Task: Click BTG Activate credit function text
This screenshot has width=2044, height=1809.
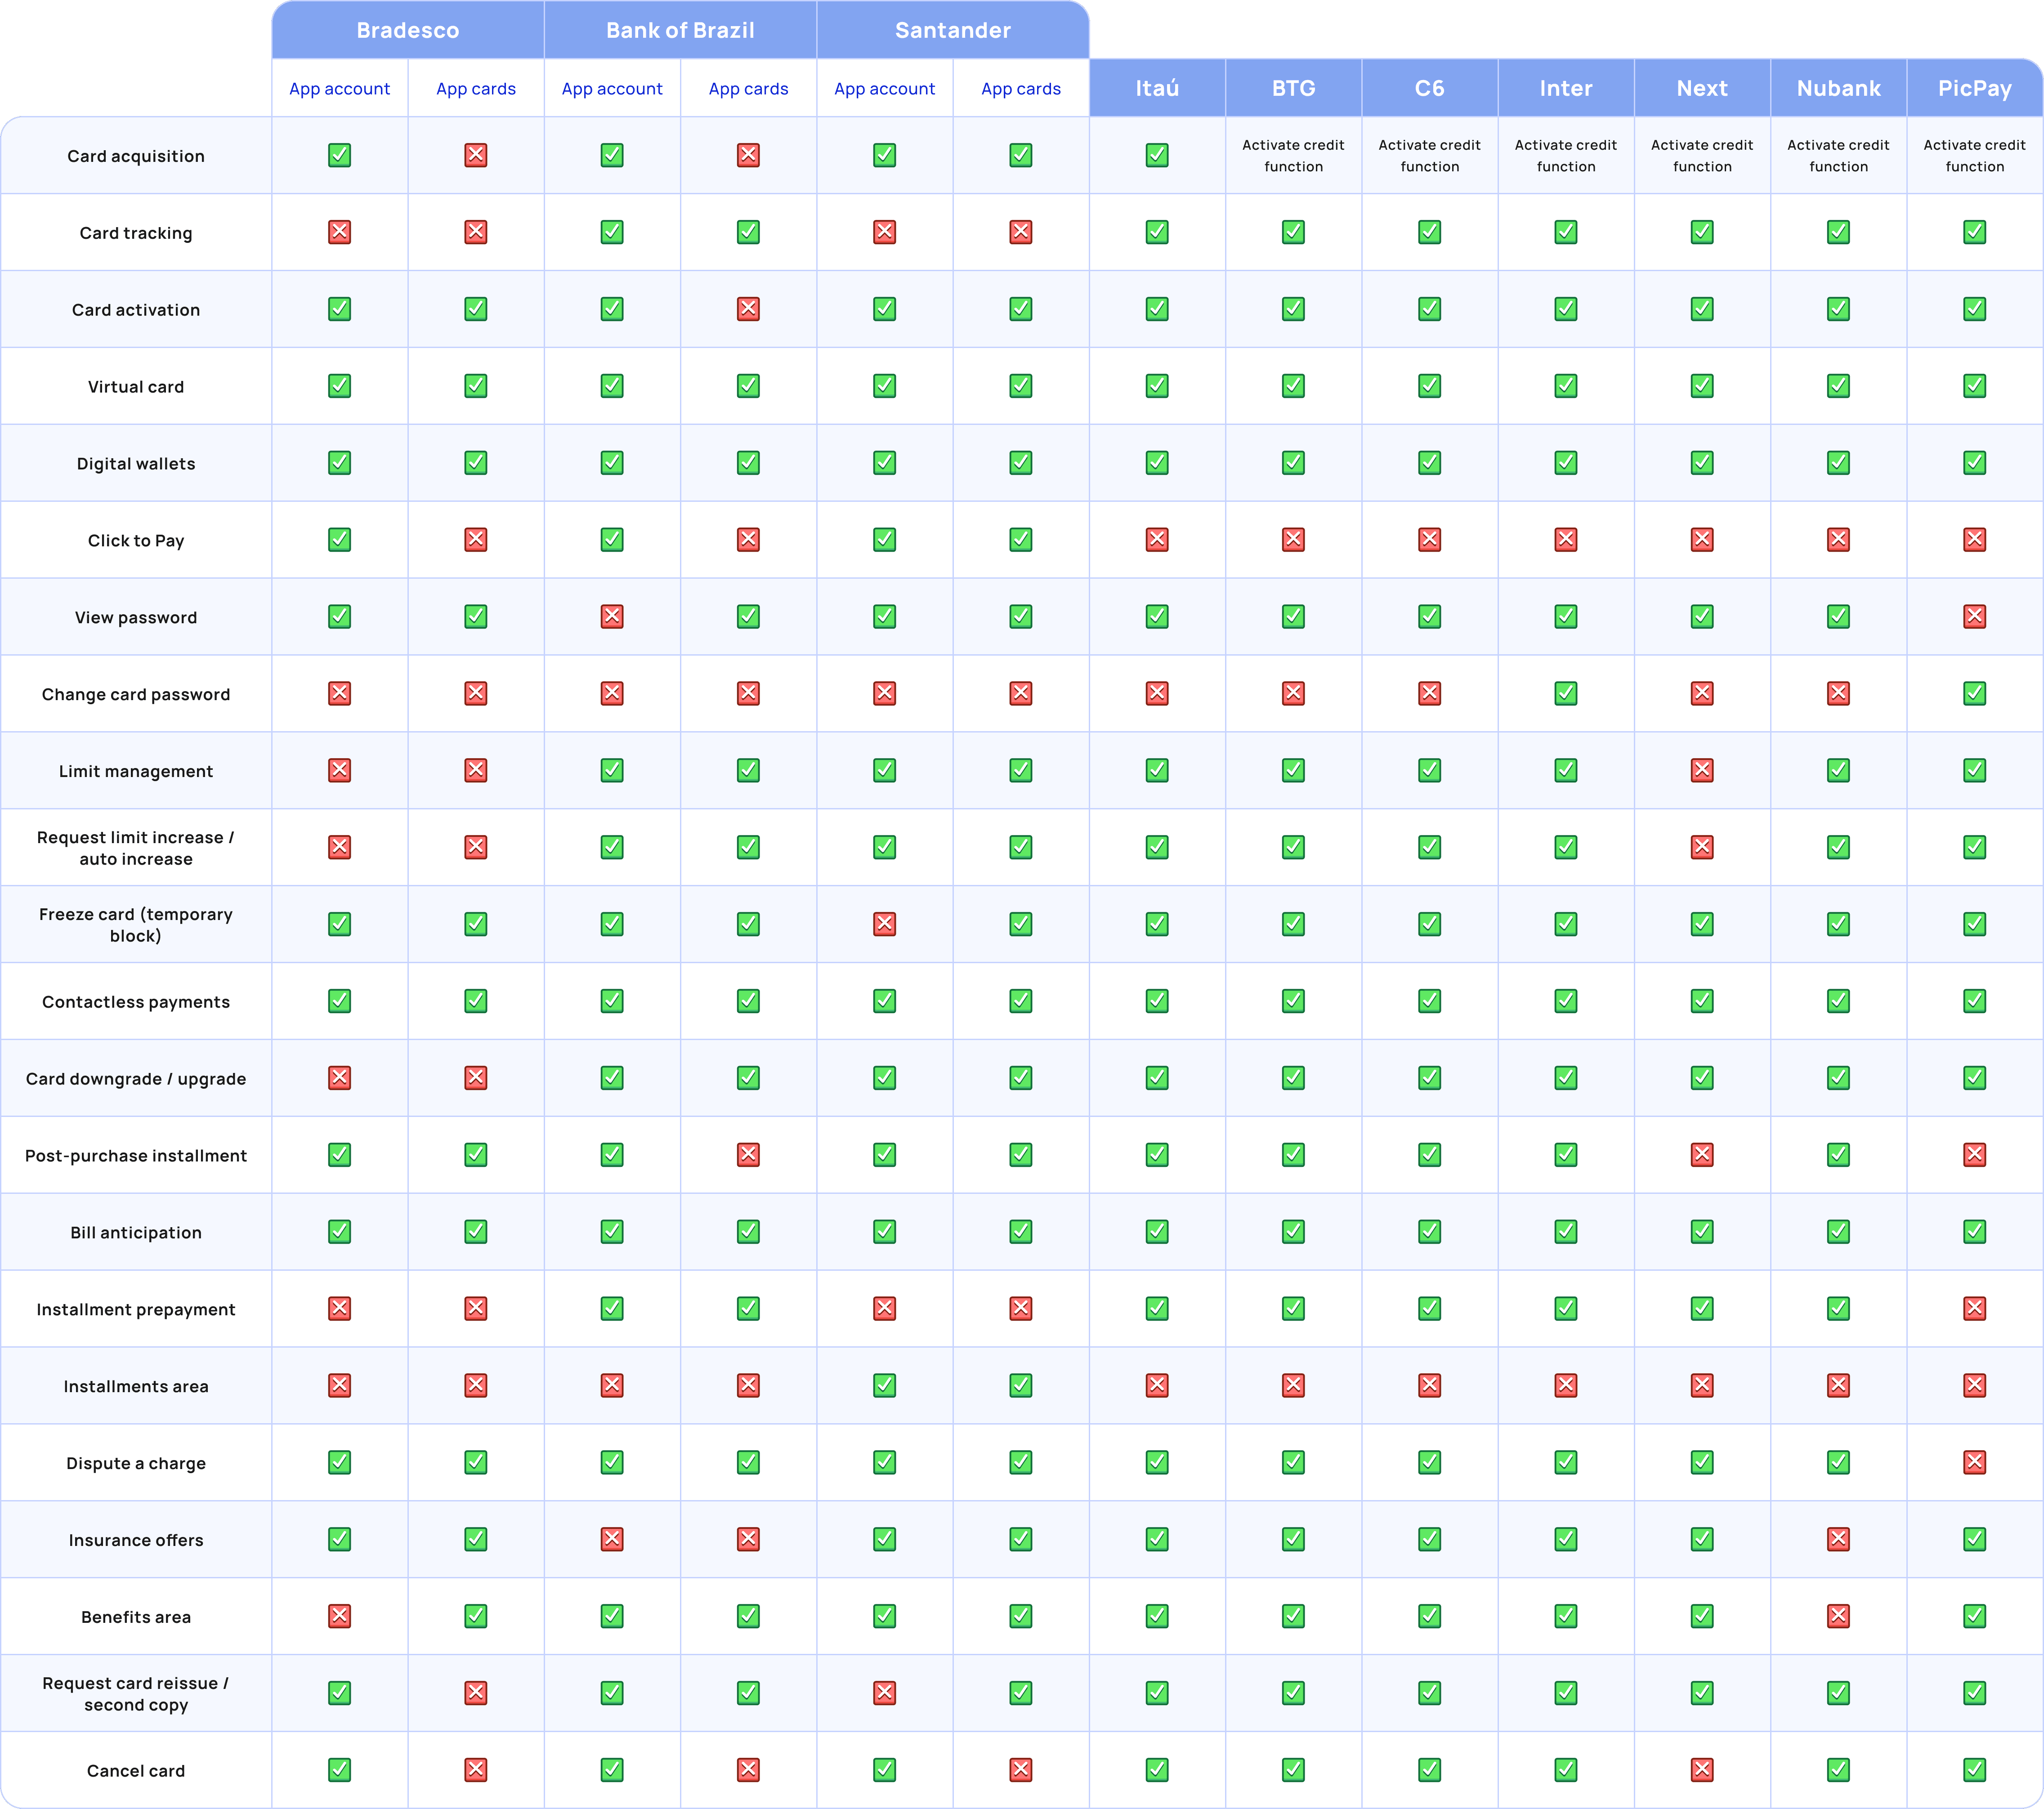Action: pos(1293,156)
